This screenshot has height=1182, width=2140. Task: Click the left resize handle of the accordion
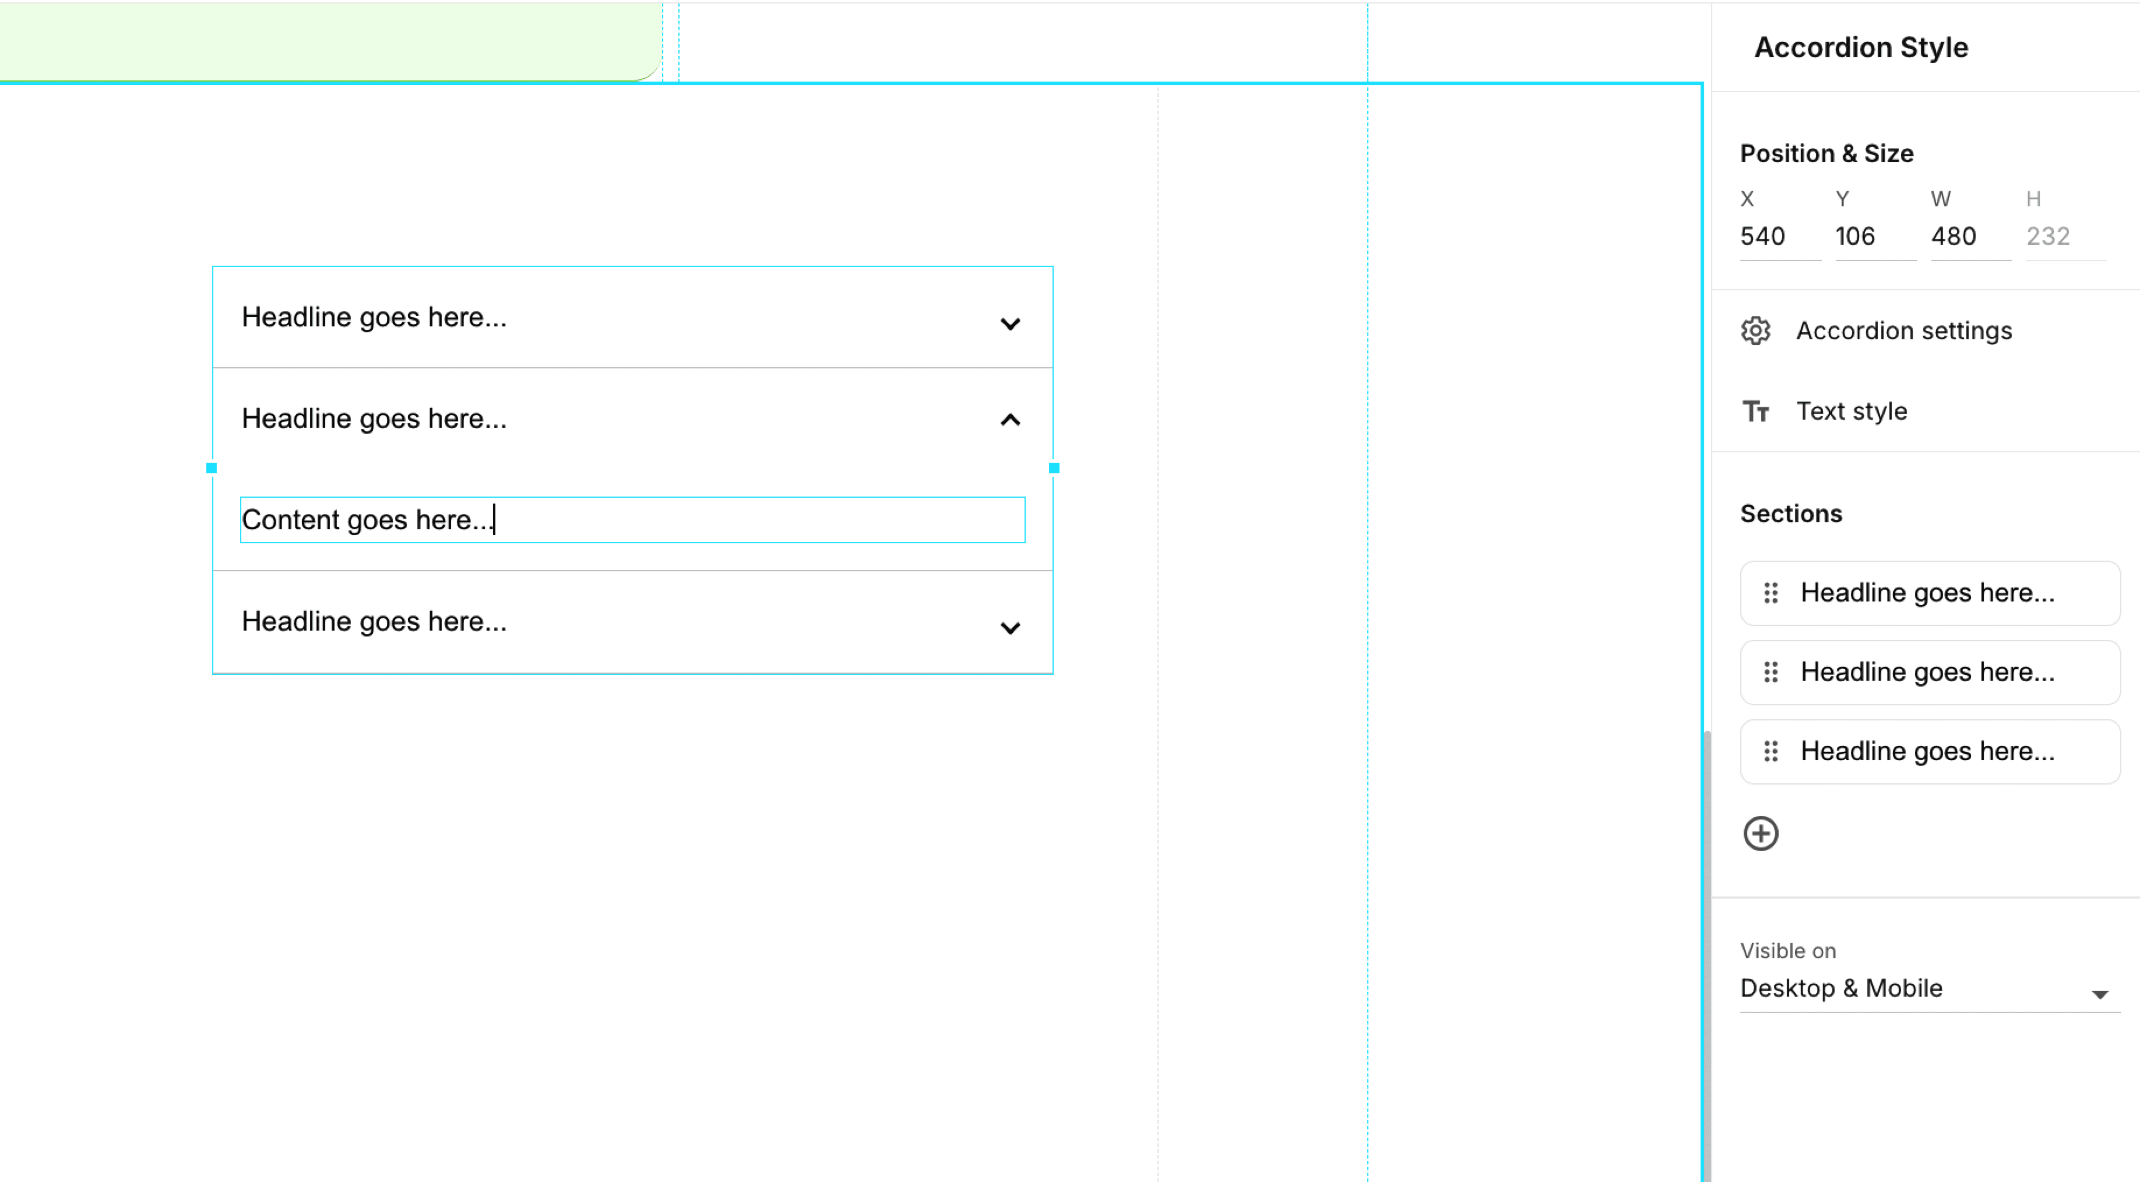coord(211,469)
